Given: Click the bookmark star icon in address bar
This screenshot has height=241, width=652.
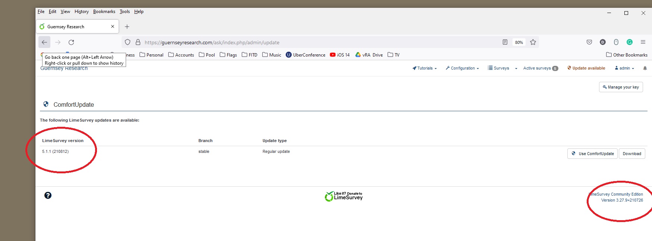Looking at the screenshot, I should click(x=533, y=42).
